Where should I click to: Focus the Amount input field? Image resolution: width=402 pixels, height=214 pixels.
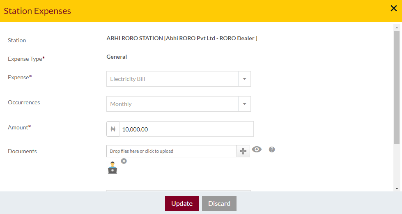point(186,129)
